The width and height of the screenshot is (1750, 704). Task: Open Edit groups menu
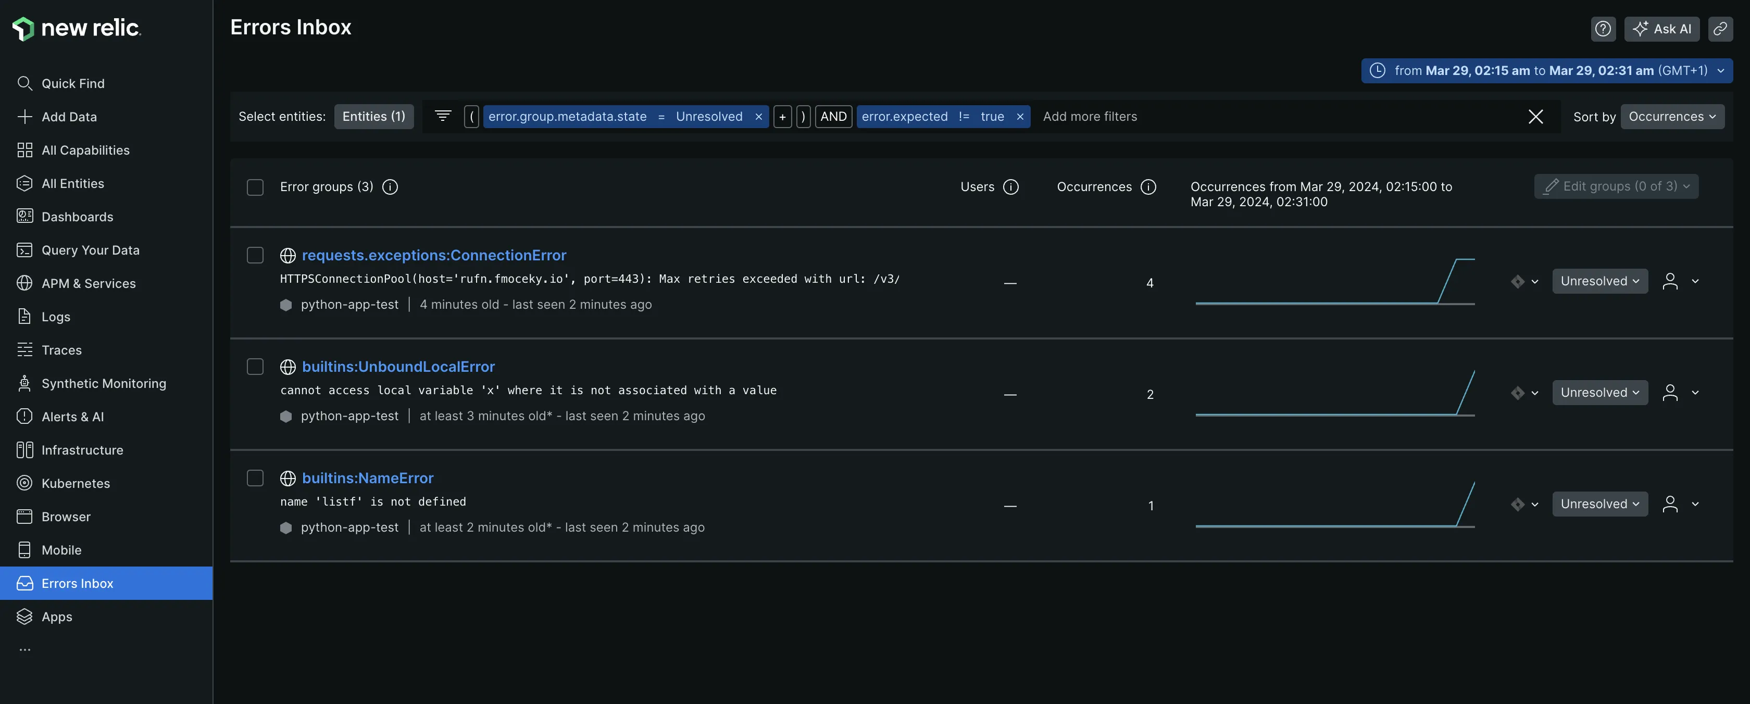[x=1616, y=186]
